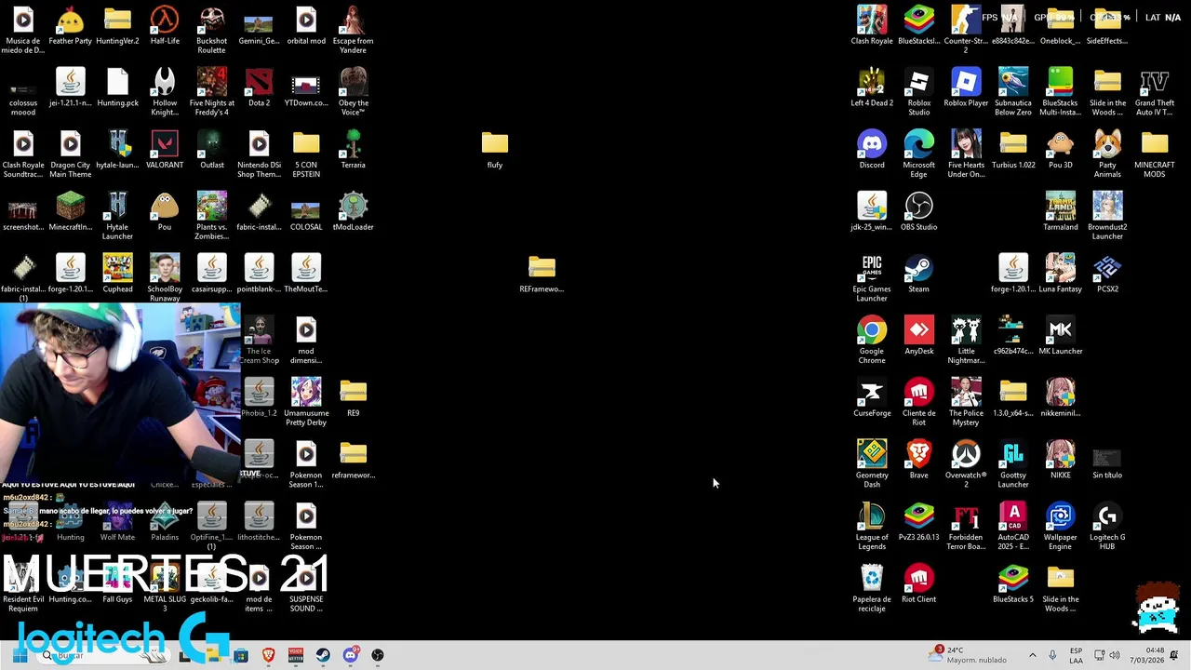The height and width of the screenshot is (670, 1191).
Task: Launch Gootsy Launcher icon
Action: coord(1013,464)
